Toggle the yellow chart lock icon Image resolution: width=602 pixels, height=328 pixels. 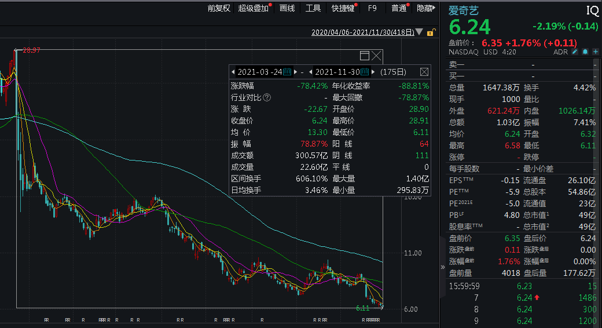click(431, 33)
